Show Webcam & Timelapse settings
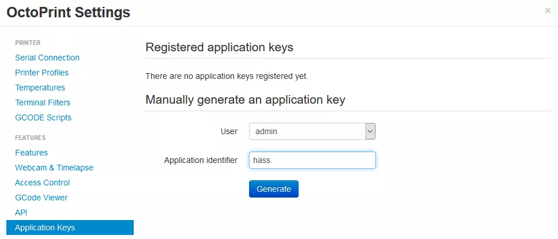The image size is (558, 239). pyautogui.click(x=54, y=168)
